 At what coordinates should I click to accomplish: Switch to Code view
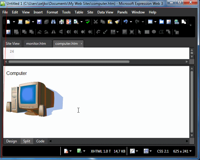click(x=40, y=141)
